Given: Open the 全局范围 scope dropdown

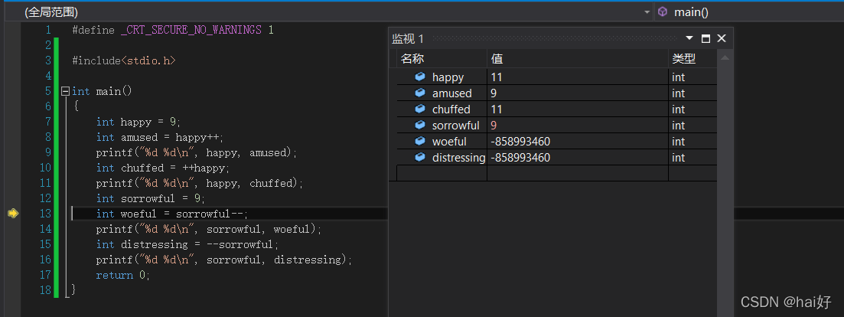Looking at the screenshot, I should pyautogui.click(x=647, y=12).
